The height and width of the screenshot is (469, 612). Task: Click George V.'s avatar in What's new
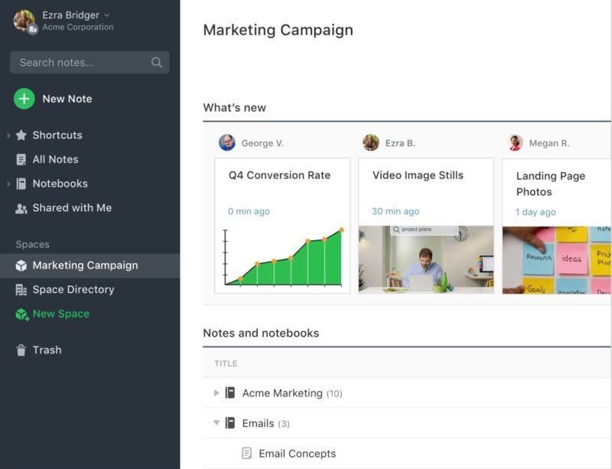click(x=227, y=143)
